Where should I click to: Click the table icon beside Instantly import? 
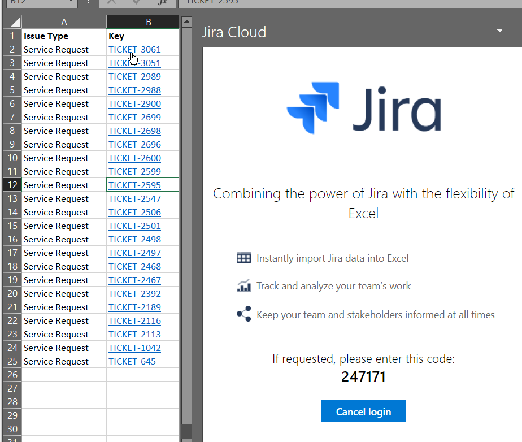[243, 258]
